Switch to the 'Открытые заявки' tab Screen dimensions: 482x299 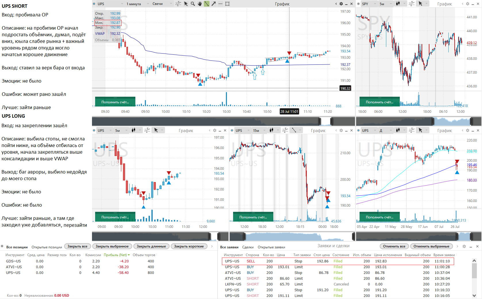click(271, 247)
